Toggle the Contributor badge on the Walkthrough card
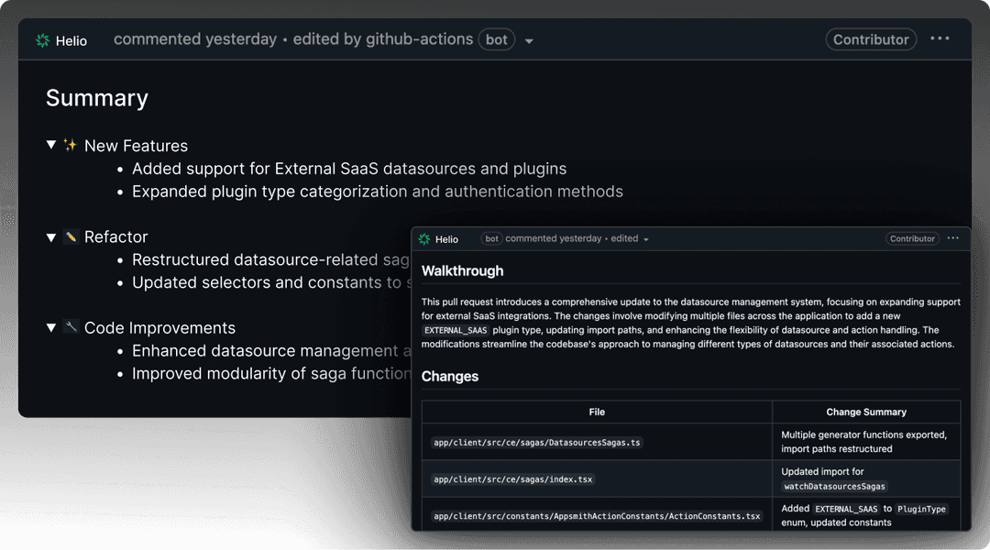This screenshot has width=990, height=550. pos(912,238)
